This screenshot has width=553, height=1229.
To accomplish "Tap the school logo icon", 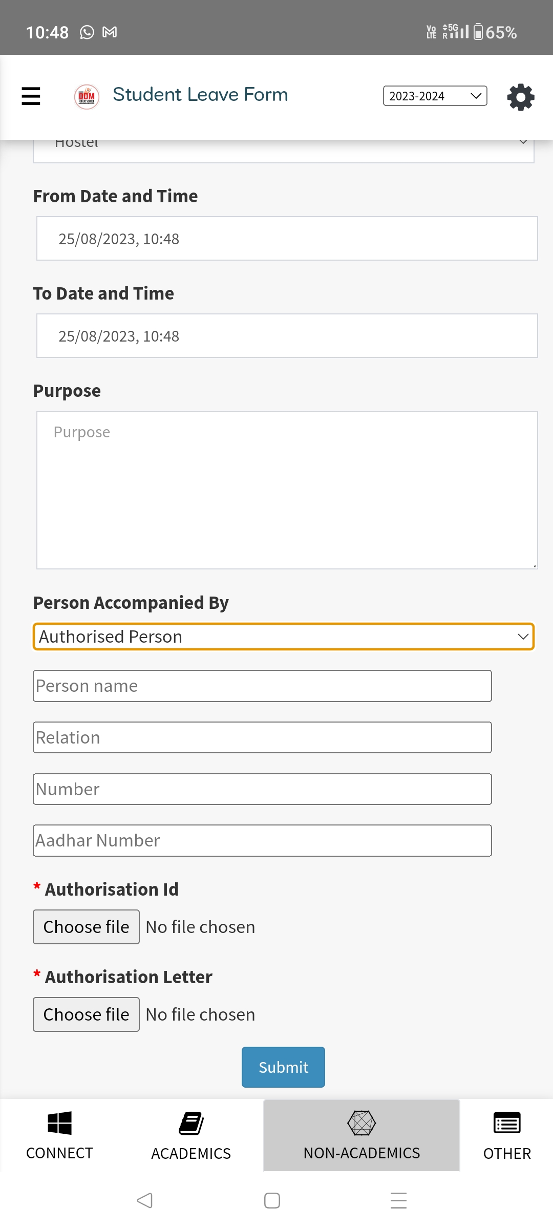I will [87, 96].
